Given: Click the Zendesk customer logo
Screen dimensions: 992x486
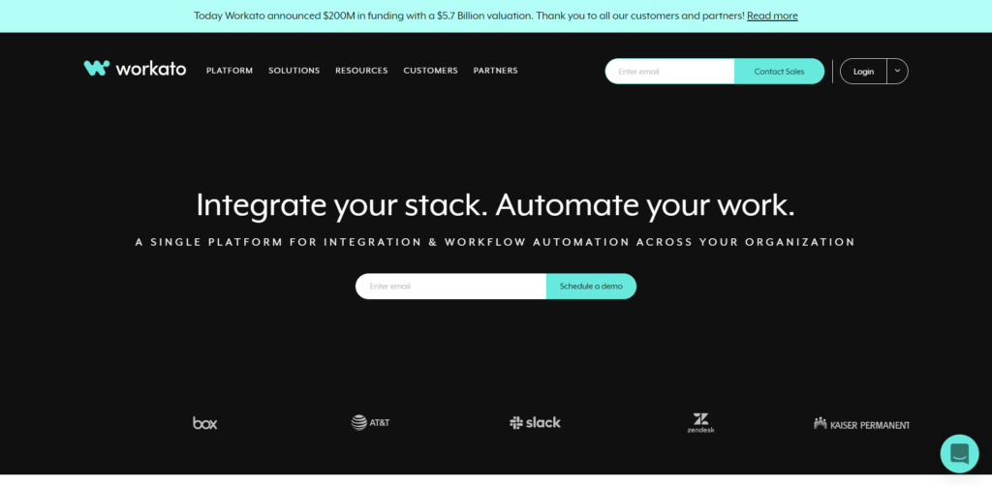Looking at the screenshot, I should 700,423.
